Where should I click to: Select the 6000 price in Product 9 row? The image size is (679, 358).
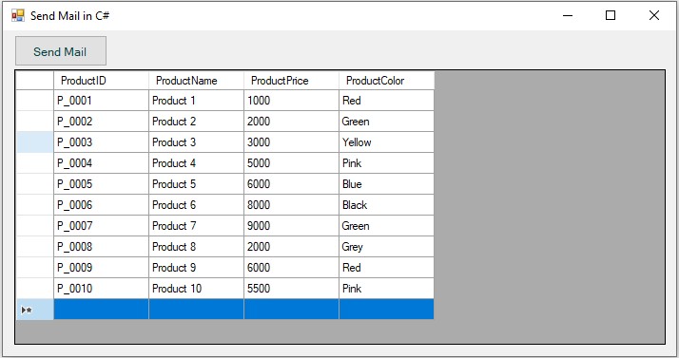(x=292, y=268)
